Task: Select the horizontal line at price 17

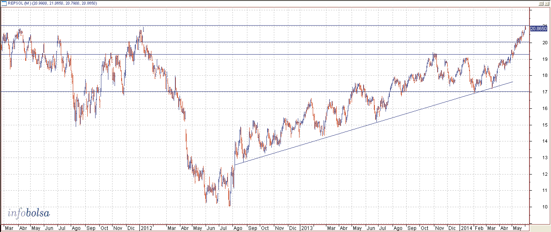Action: (x=265, y=91)
